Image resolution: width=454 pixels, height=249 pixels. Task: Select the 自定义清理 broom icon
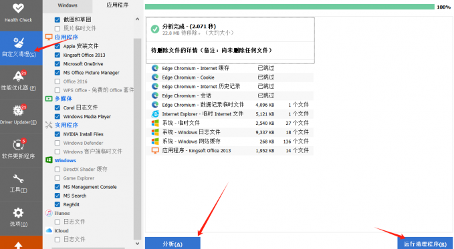coord(19,43)
